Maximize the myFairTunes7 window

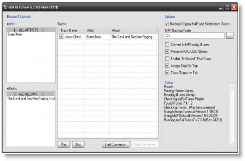(228, 7)
